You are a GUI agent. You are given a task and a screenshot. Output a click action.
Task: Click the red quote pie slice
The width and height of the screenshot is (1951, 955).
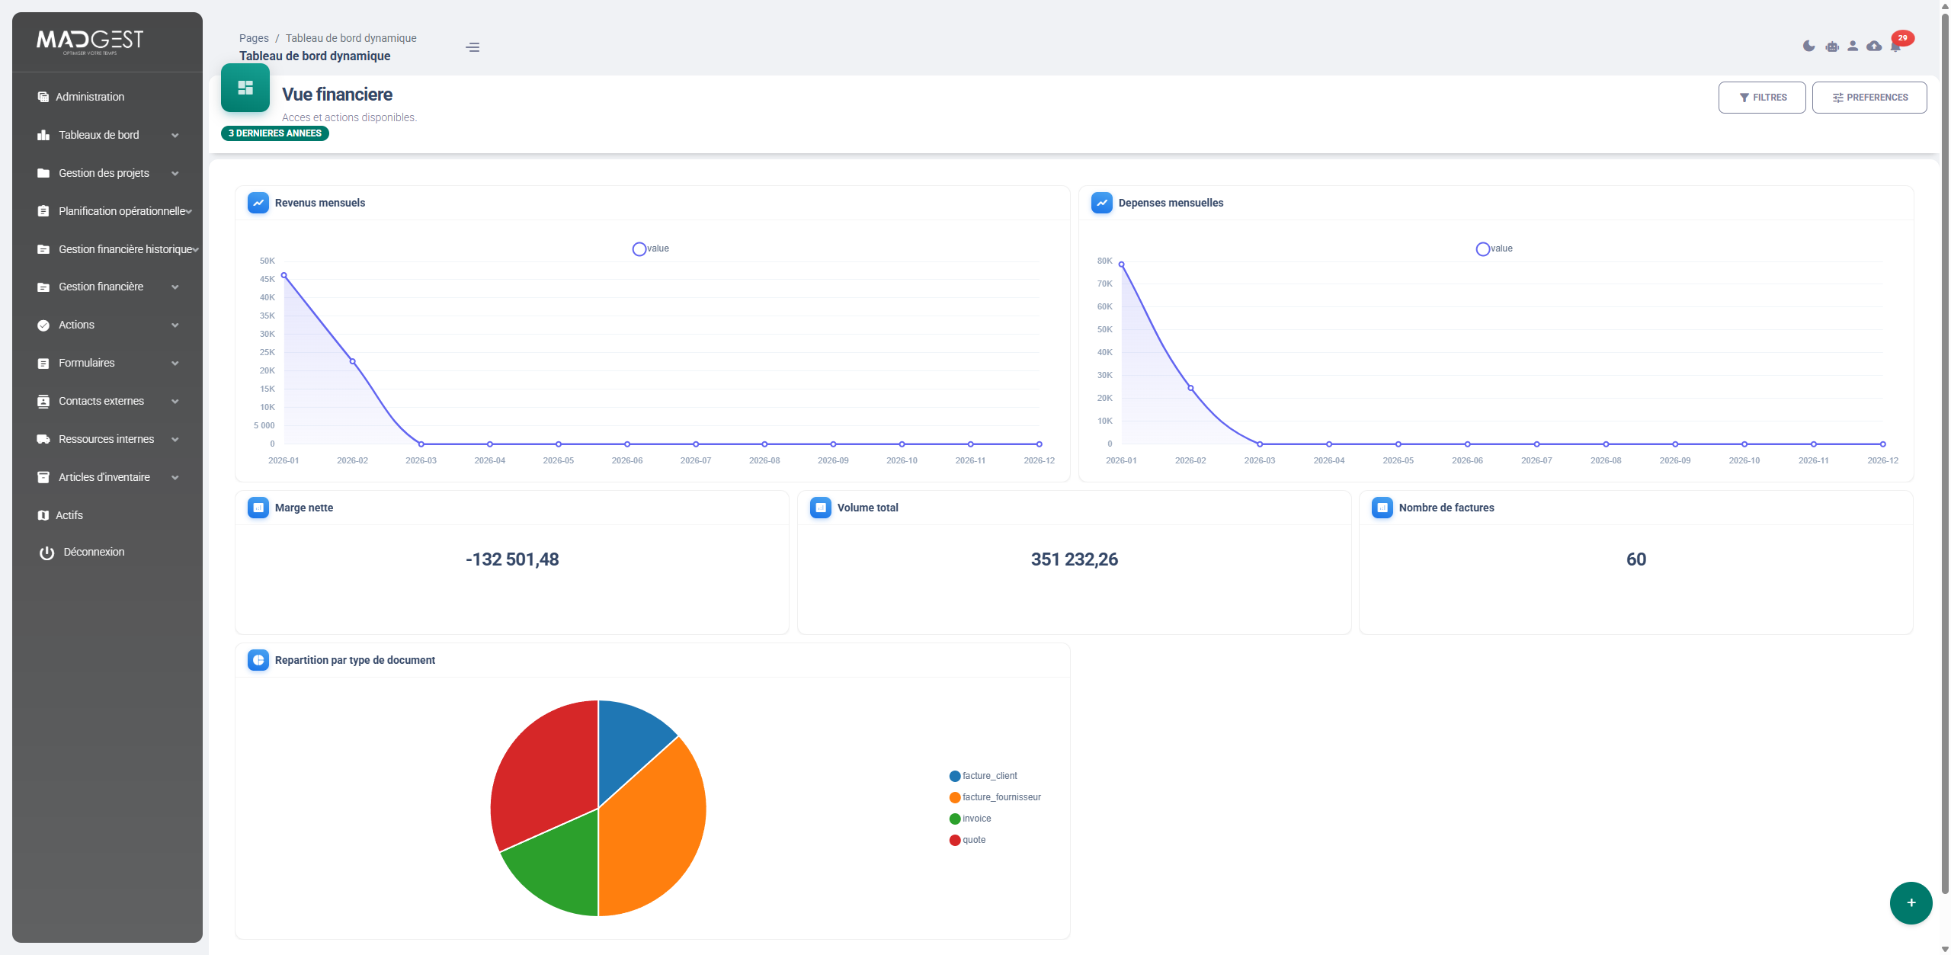pos(545,770)
